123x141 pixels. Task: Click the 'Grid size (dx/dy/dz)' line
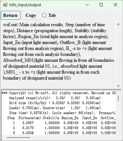tap(55, 103)
